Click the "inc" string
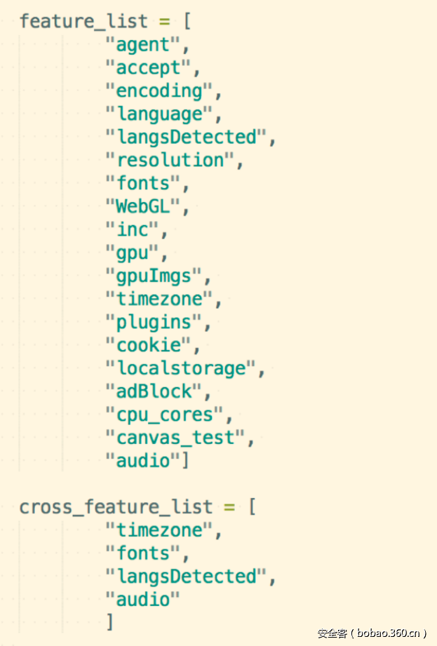The image size is (437, 646). click(x=133, y=229)
